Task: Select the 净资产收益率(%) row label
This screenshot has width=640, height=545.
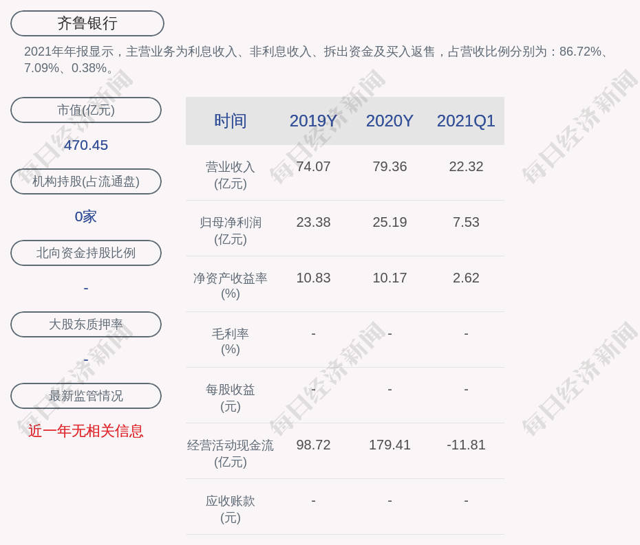Action: point(231,286)
